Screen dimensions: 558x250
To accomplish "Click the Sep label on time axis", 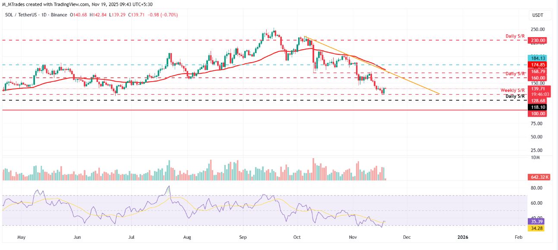I will (242, 237).
